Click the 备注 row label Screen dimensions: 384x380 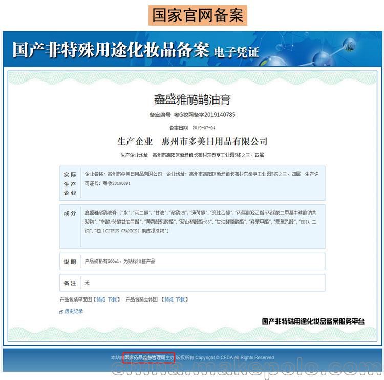click(x=70, y=283)
